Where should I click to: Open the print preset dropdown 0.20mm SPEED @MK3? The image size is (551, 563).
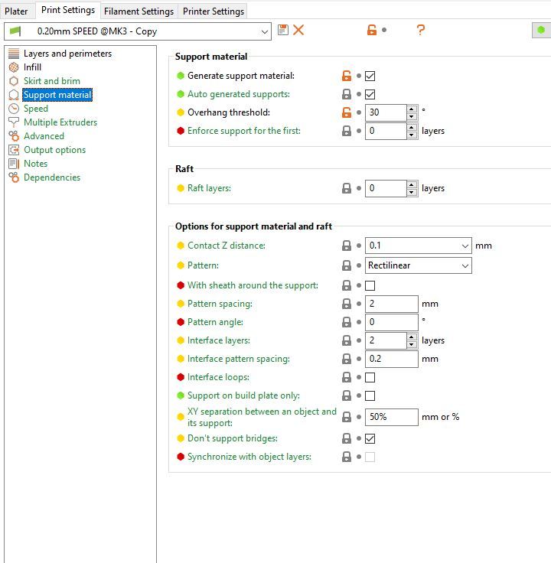[x=138, y=31]
